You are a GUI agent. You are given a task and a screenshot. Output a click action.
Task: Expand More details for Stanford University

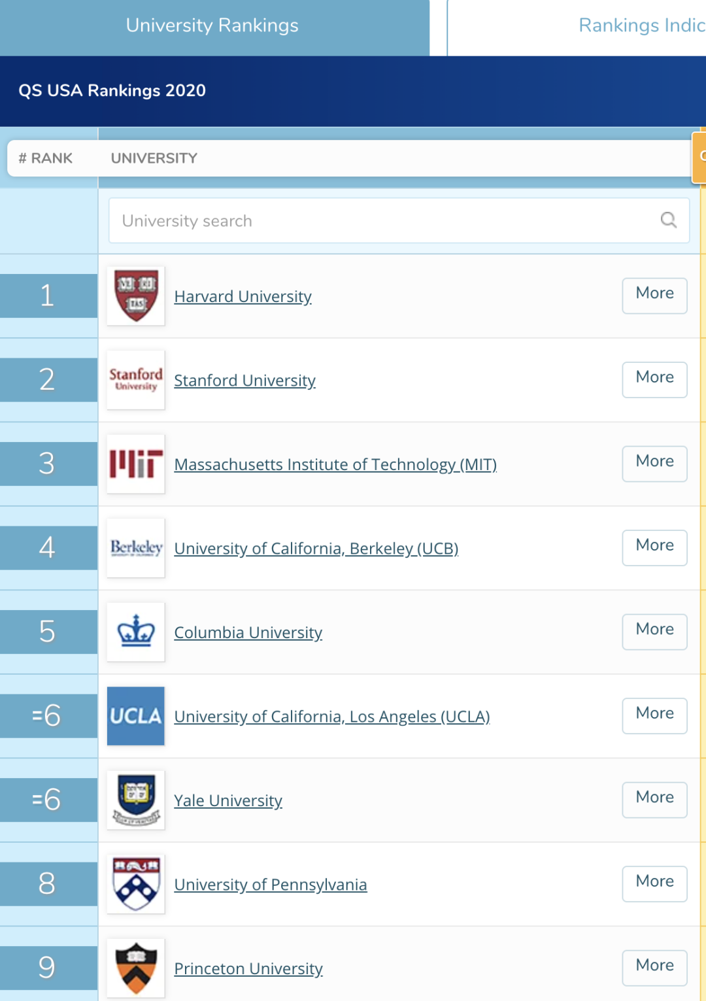[654, 379]
